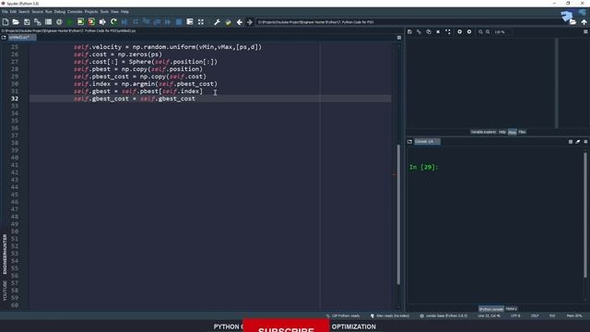Go back with the left arrow
Viewport: 590px width, 332px height.
(x=240, y=22)
